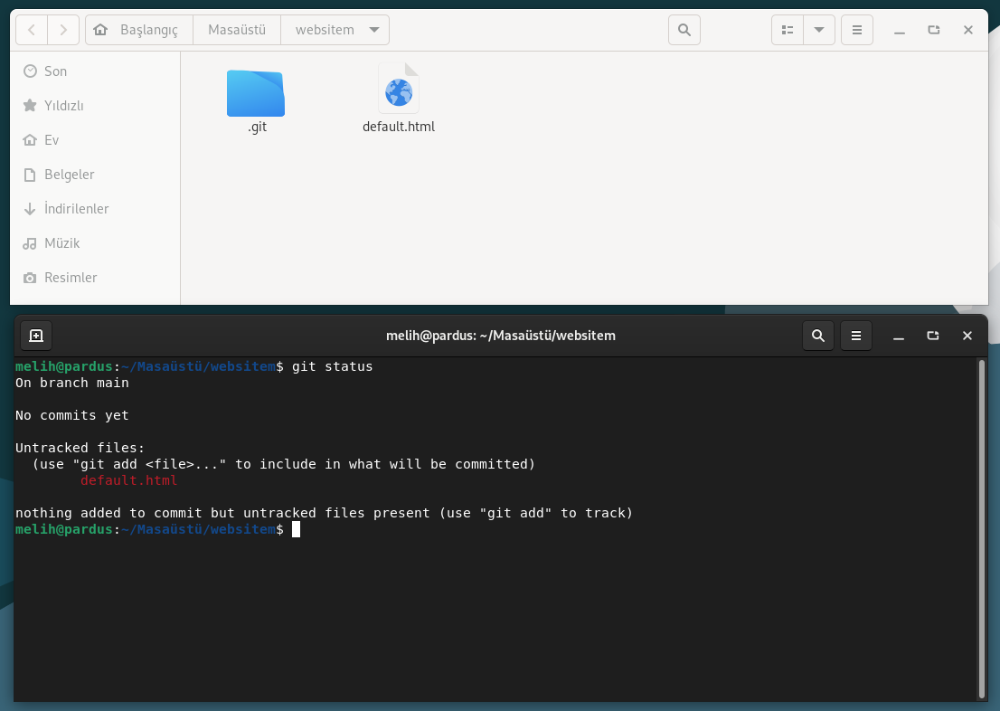Toggle list view in file manager
This screenshot has height=711, width=1000.
(788, 30)
